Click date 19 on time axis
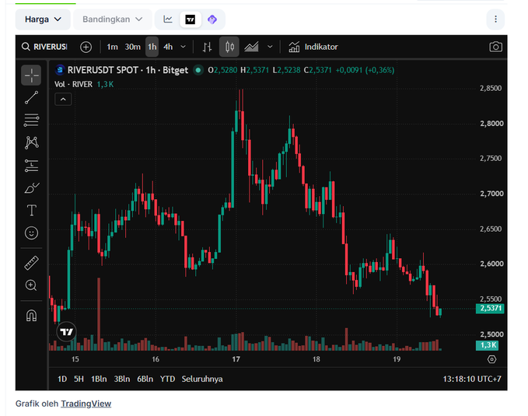This screenshot has width=528, height=416. pyautogui.click(x=397, y=359)
